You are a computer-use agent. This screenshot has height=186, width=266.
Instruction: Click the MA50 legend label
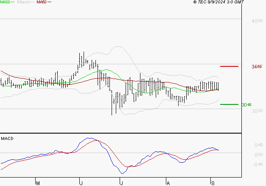coord(42,2)
